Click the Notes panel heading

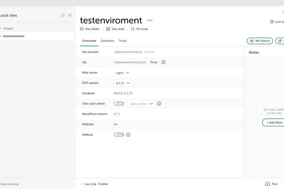tap(254, 53)
